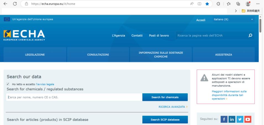Open ECHA's Facebook page icon
This screenshot has width=264, height=125.
click(x=224, y=119)
